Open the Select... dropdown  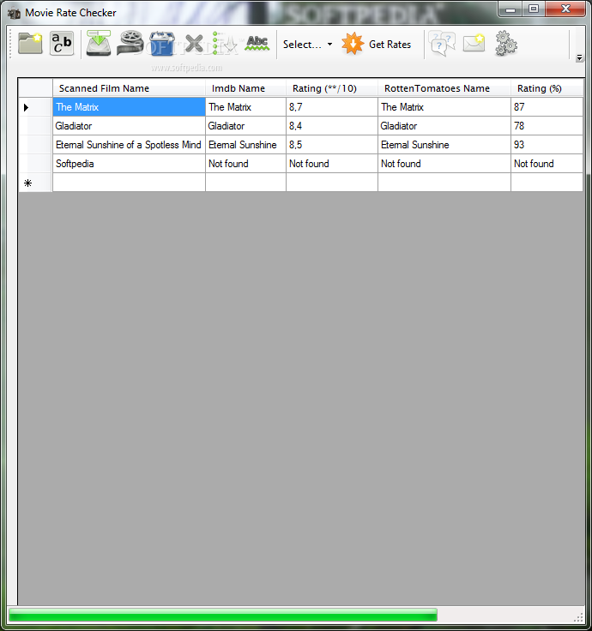click(307, 45)
